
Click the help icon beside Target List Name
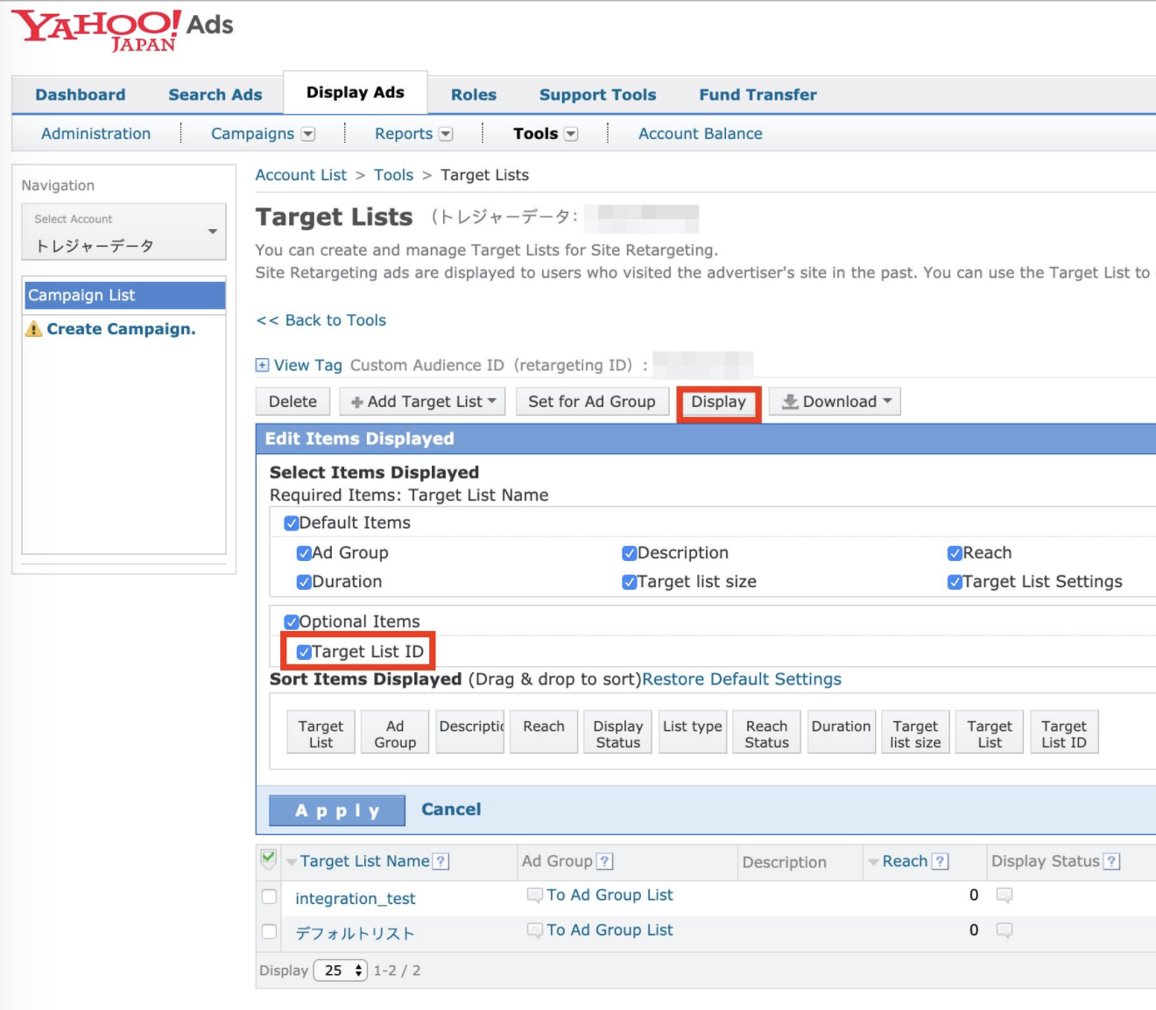(441, 861)
